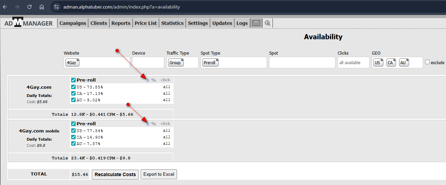Click the Cost: $9.8 daily total
The image size is (446, 185).
pyautogui.click(x=36, y=145)
